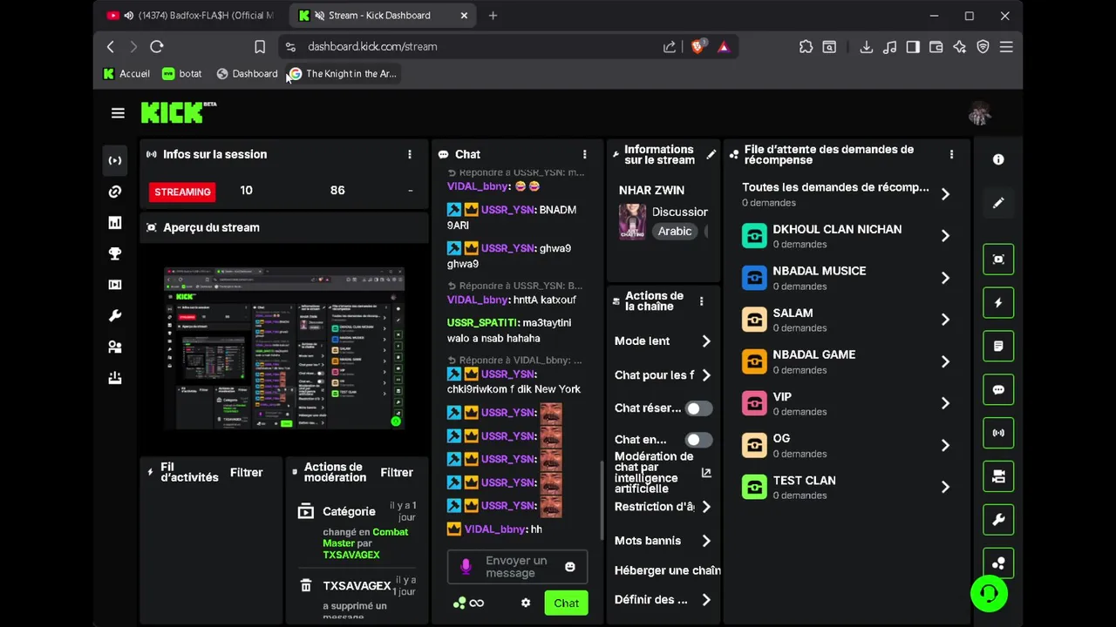1116x627 pixels.
Task: Open the community users sidebar icon
Action: pos(115,347)
